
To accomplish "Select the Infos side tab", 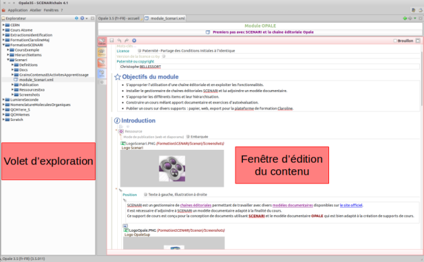I will click(x=102, y=73).
